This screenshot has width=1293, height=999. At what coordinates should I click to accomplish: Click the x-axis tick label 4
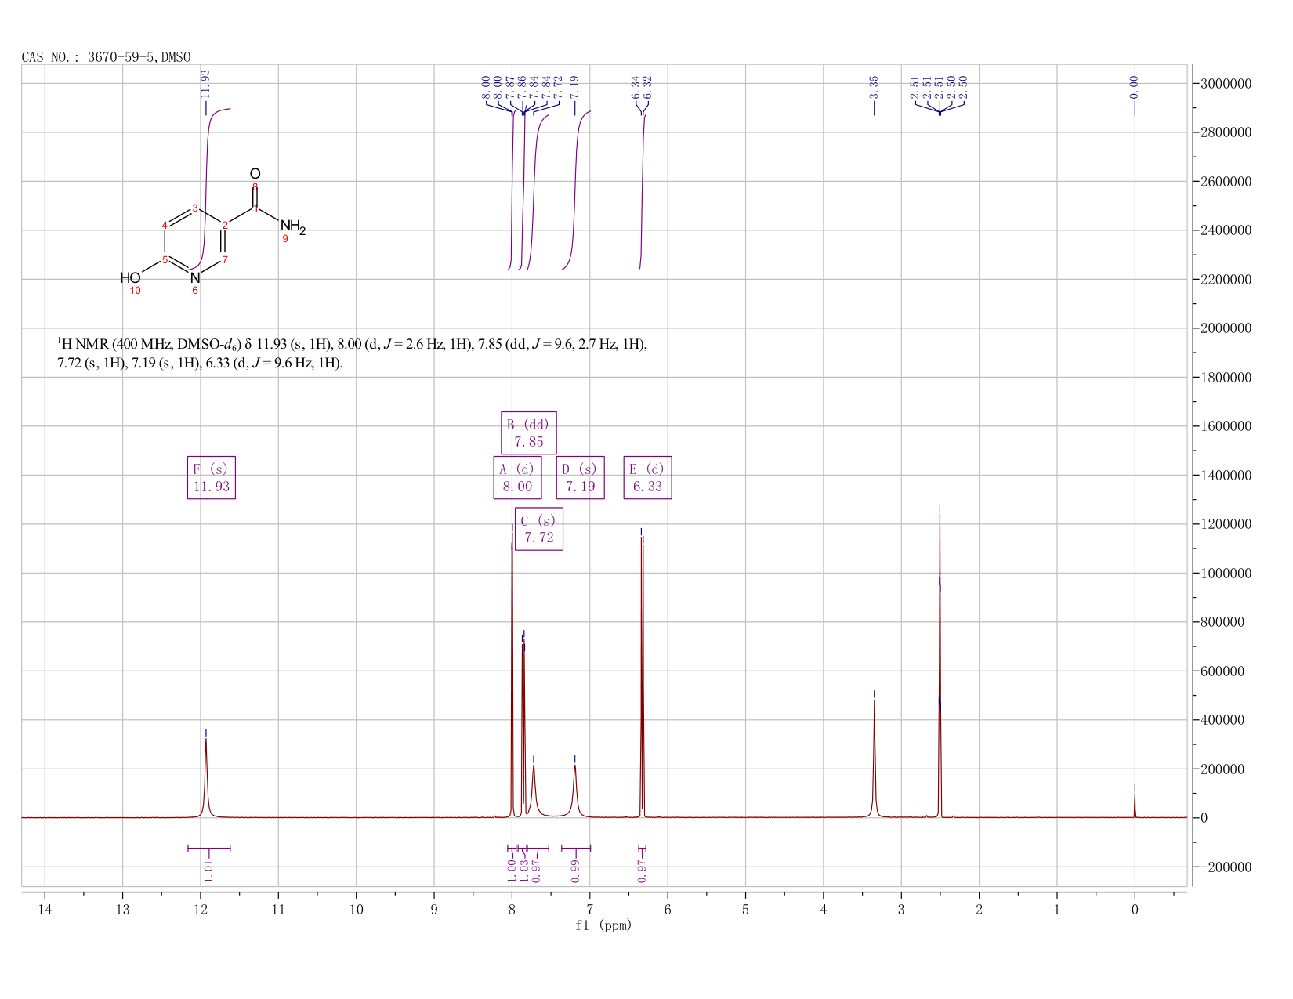824,909
